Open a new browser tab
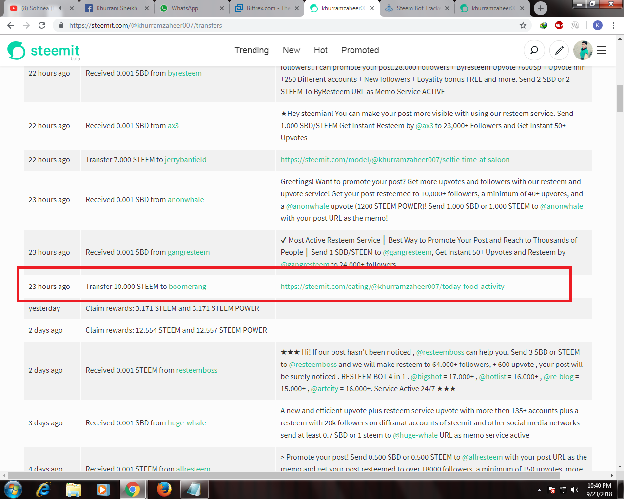 [540, 8]
